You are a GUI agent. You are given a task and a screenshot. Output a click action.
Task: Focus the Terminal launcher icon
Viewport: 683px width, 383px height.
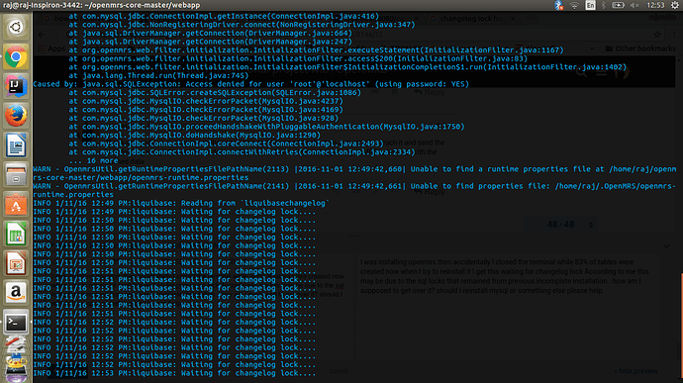click(16, 323)
